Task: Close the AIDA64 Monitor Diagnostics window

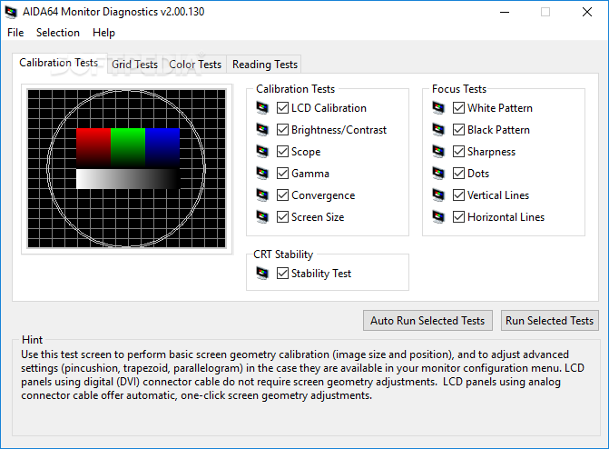Action: point(587,12)
